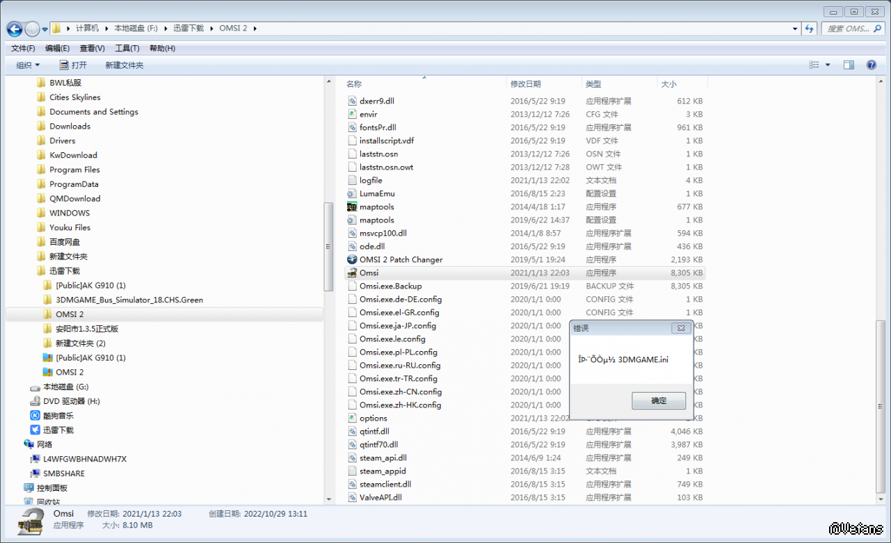Click the change view icon in toolbar
The height and width of the screenshot is (543, 891).
[814, 65]
